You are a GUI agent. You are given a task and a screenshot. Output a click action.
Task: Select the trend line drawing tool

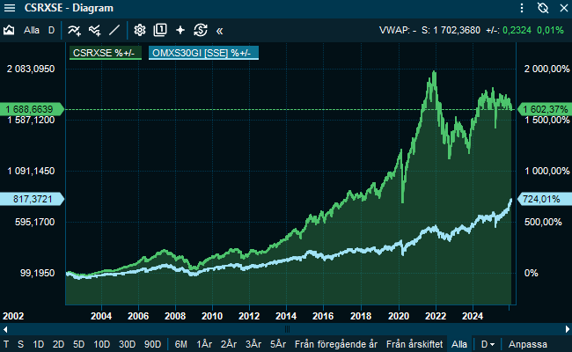click(114, 30)
